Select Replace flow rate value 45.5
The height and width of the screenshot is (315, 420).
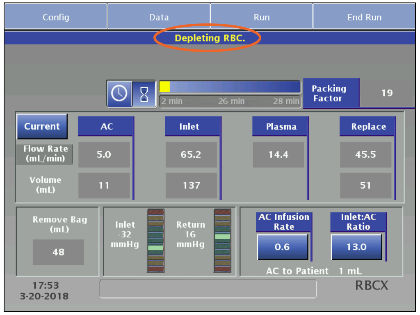click(x=365, y=155)
